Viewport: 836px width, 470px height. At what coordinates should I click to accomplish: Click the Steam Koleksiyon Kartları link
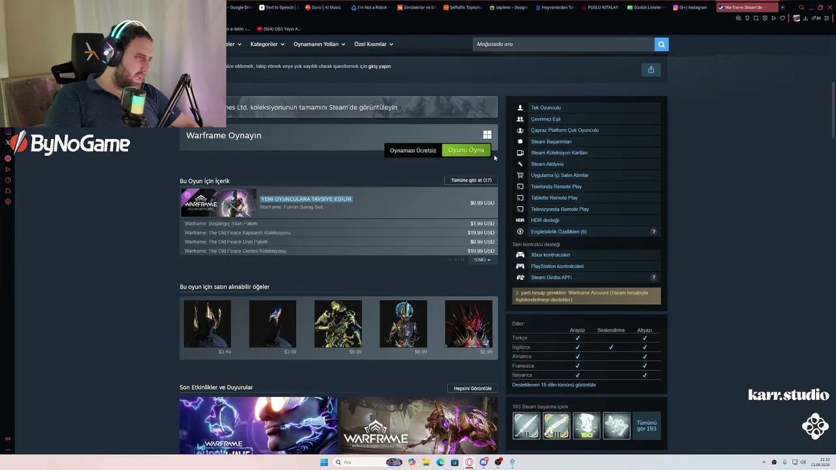click(x=559, y=153)
